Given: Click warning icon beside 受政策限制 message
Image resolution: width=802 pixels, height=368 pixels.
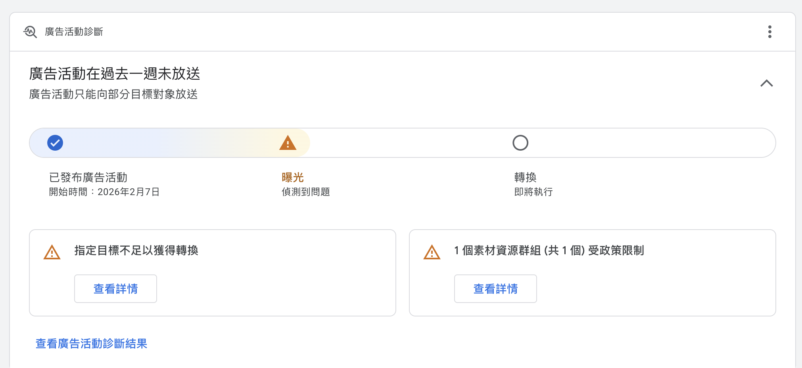Looking at the screenshot, I should 432,252.
